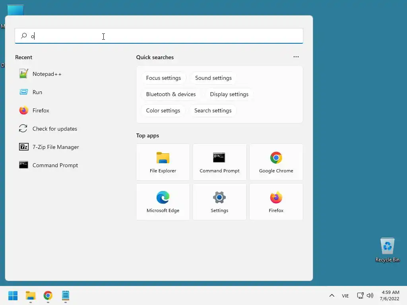
Task: Click inside the search text field
Action: 159,36
